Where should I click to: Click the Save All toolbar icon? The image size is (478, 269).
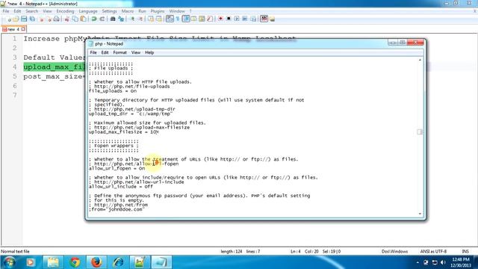tap(32, 19)
